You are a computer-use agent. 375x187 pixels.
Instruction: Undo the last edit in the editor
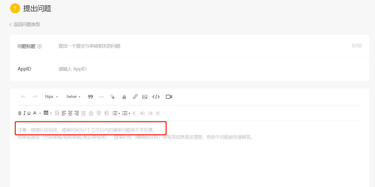[x=23, y=97]
